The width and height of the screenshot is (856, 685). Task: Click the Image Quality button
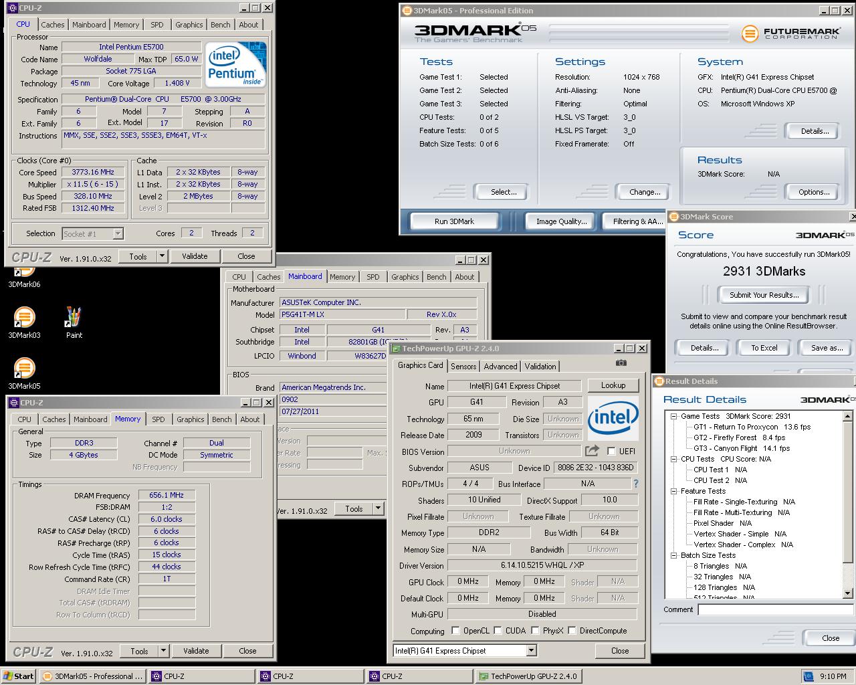pos(561,221)
